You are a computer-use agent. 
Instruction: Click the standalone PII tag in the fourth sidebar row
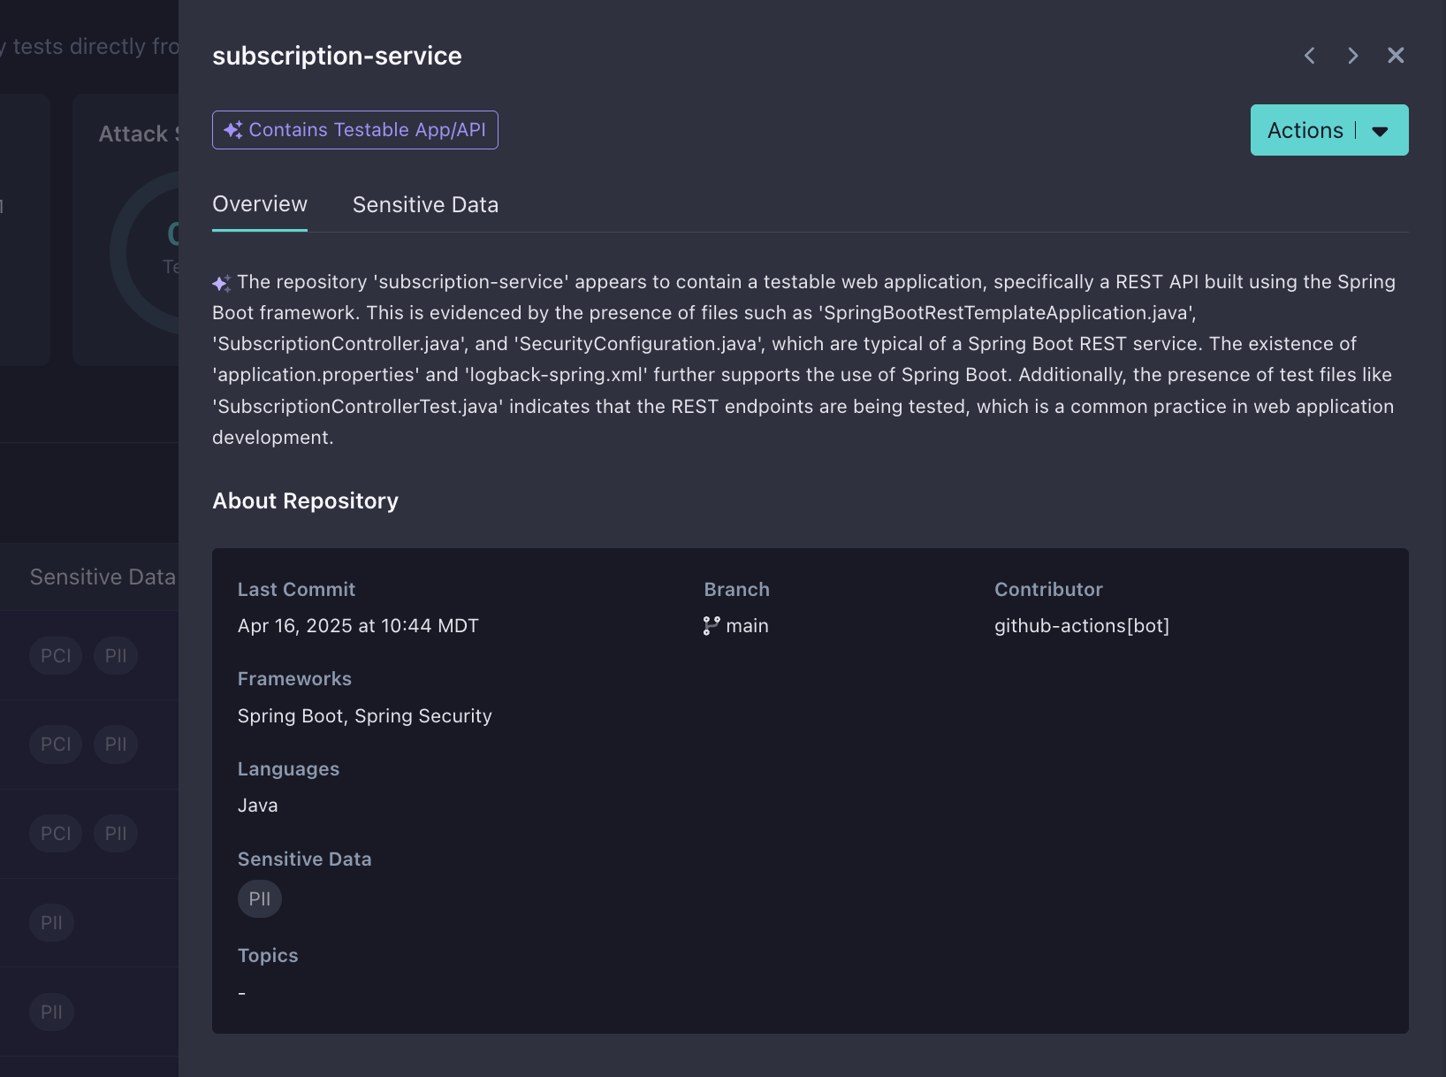(x=51, y=922)
